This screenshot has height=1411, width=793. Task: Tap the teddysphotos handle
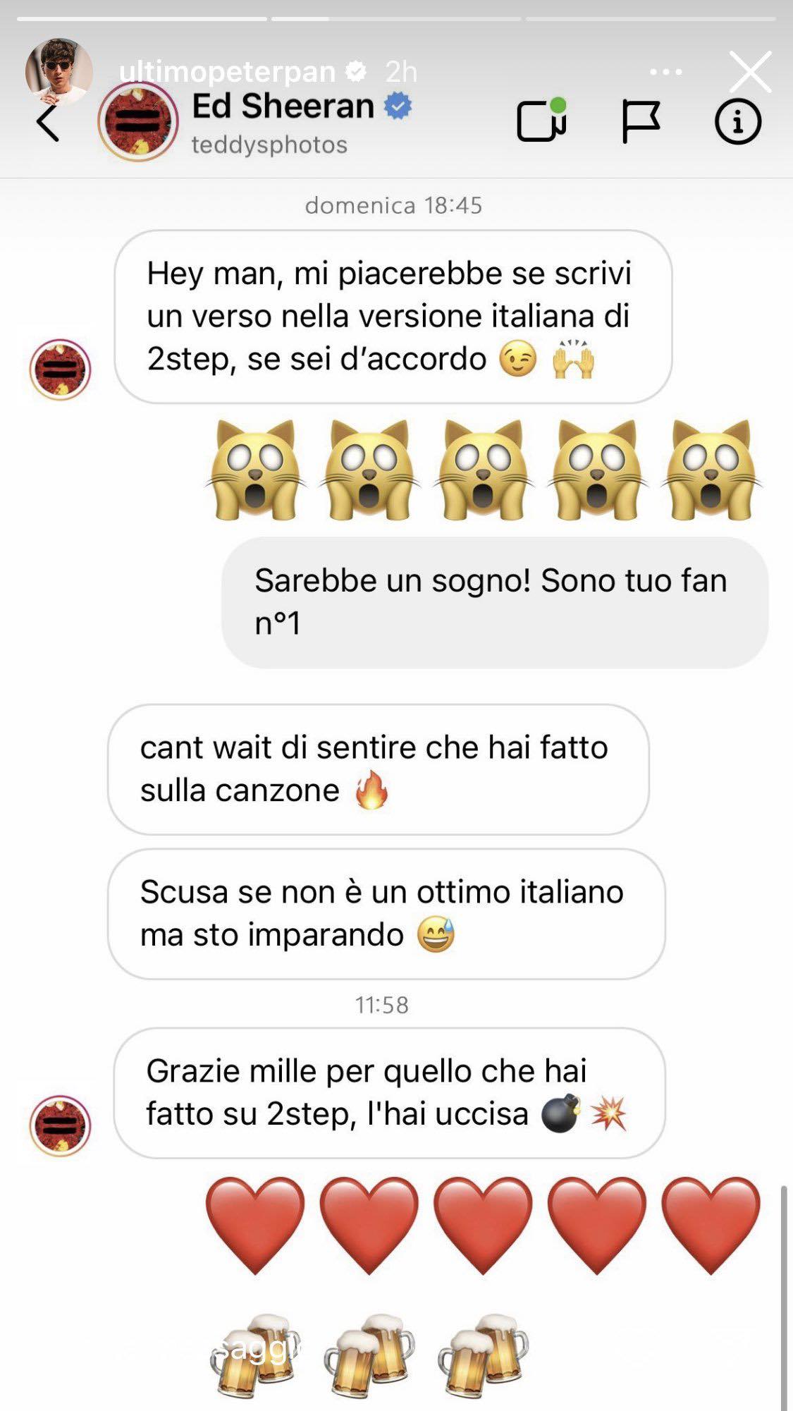pyautogui.click(x=269, y=145)
